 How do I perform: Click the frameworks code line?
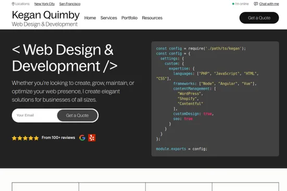click(x=215, y=84)
